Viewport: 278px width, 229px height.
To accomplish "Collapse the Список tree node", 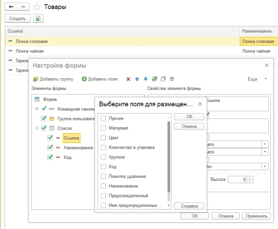I will click(37, 128).
